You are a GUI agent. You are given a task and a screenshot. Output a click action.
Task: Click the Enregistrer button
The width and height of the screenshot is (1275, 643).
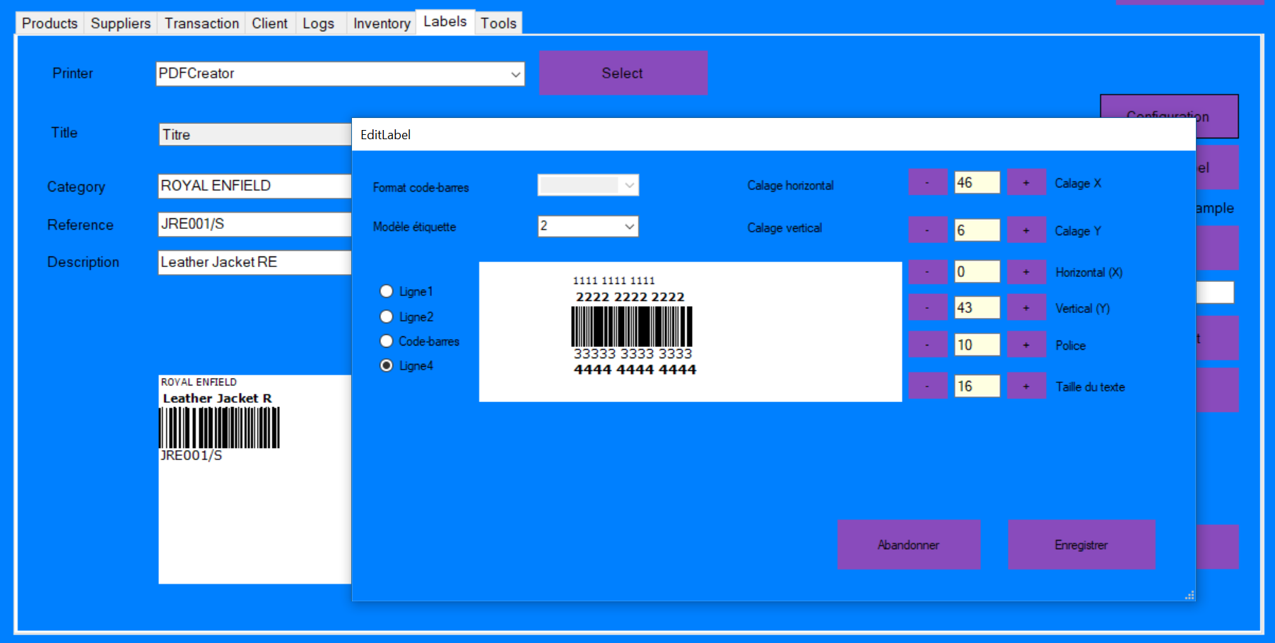[1081, 544]
